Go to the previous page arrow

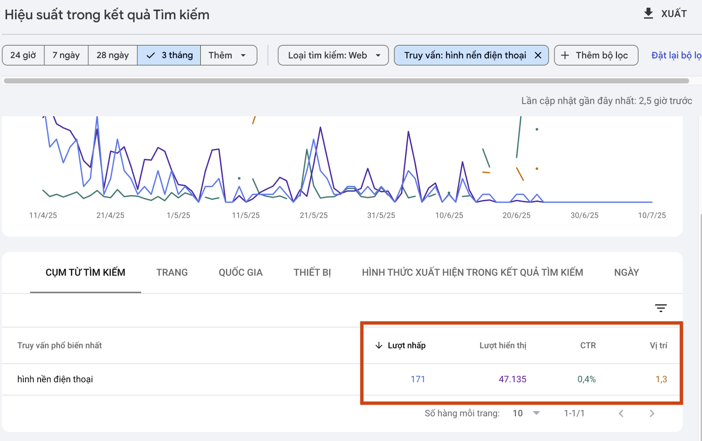[x=621, y=413]
